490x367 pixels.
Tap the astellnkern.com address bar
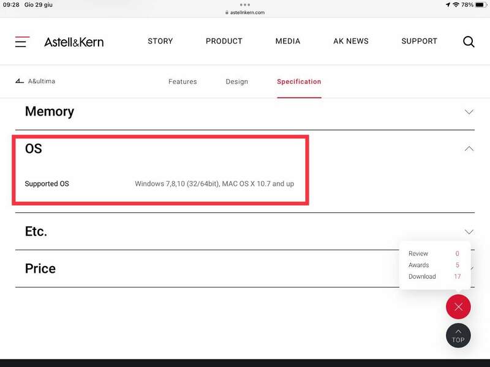pos(244,12)
